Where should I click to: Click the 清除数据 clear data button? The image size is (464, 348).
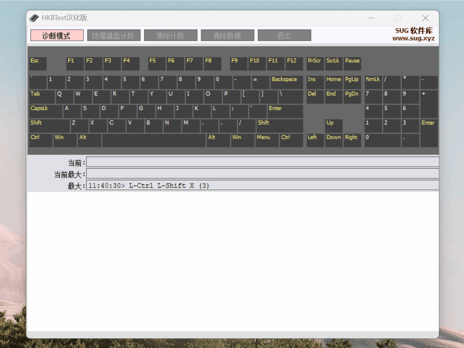pos(227,36)
